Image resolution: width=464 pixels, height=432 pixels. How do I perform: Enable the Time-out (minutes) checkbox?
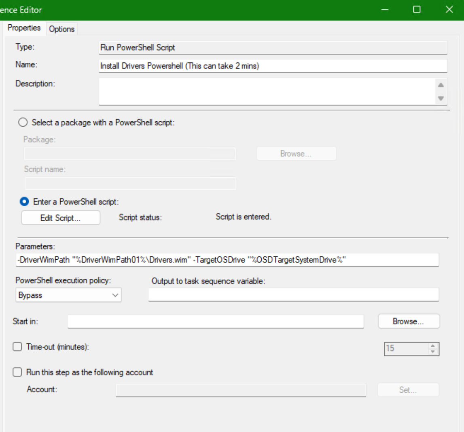17,347
